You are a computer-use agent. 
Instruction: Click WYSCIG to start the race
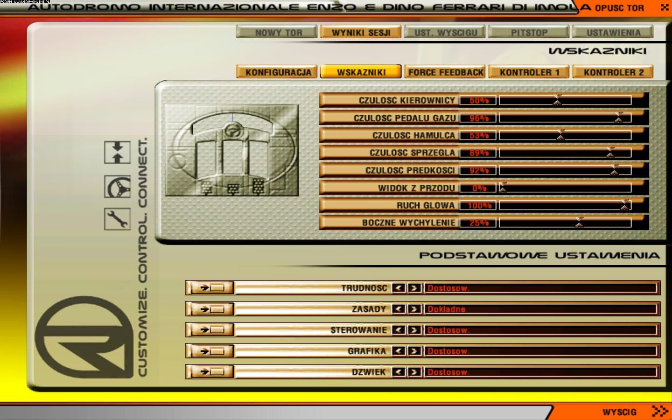click(x=619, y=412)
